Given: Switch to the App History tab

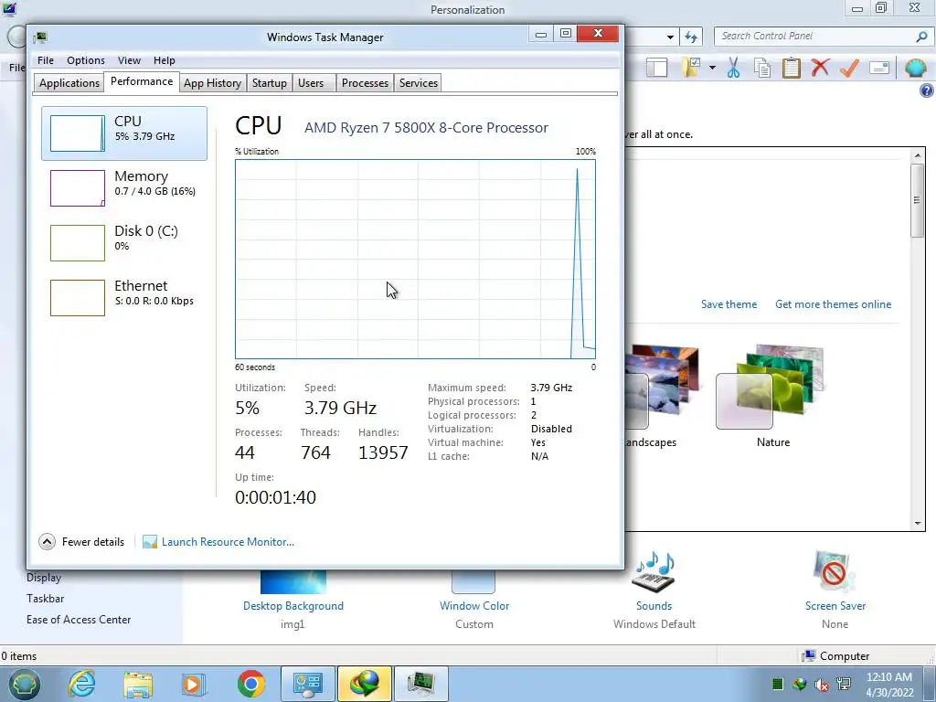Looking at the screenshot, I should pyautogui.click(x=212, y=83).
